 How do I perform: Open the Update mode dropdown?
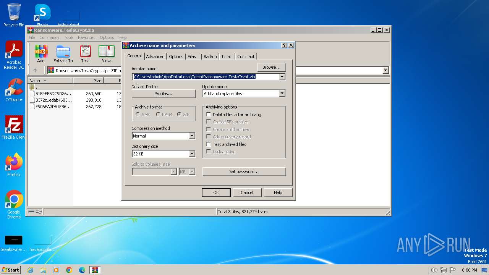coord(282,94)
